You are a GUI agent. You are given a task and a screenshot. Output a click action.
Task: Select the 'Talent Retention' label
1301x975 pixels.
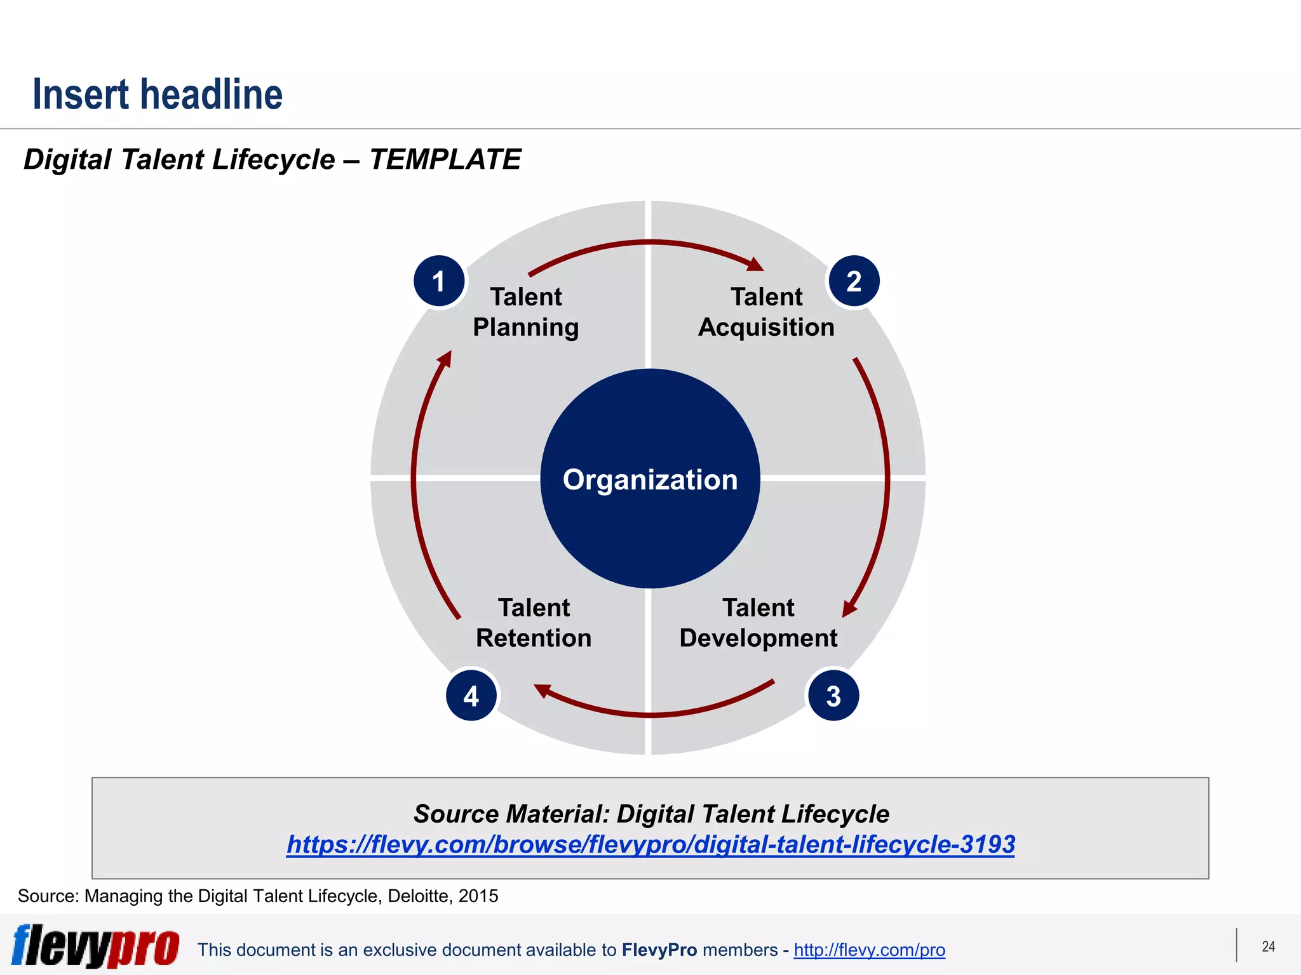pos(534,623)
